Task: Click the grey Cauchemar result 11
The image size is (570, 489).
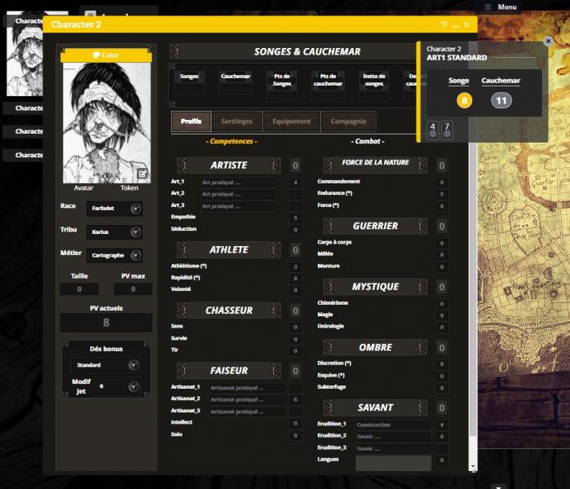Action: click(x=501, y=100)
